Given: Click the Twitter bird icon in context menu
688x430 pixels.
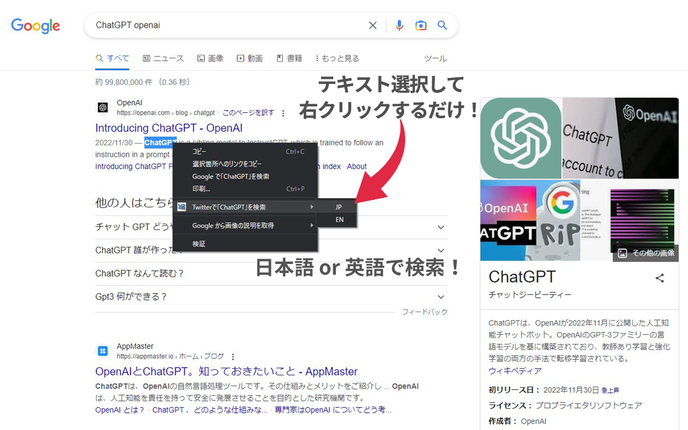Looking at the screenshot, I should pos(182,207).
